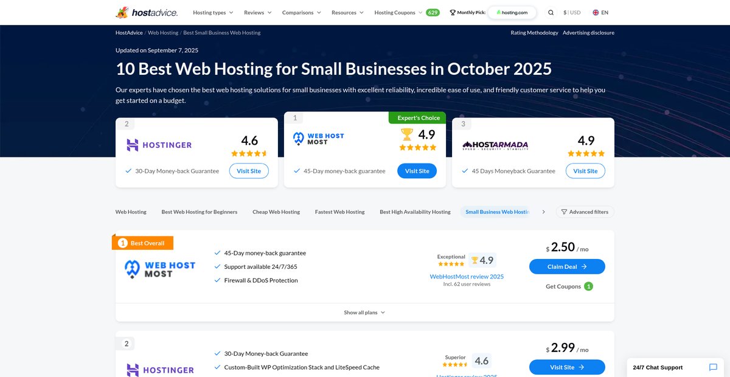Click the 4.6 score in Hostinger listing
The width and height of the screenshot is (730, 377).
point(481,361)
